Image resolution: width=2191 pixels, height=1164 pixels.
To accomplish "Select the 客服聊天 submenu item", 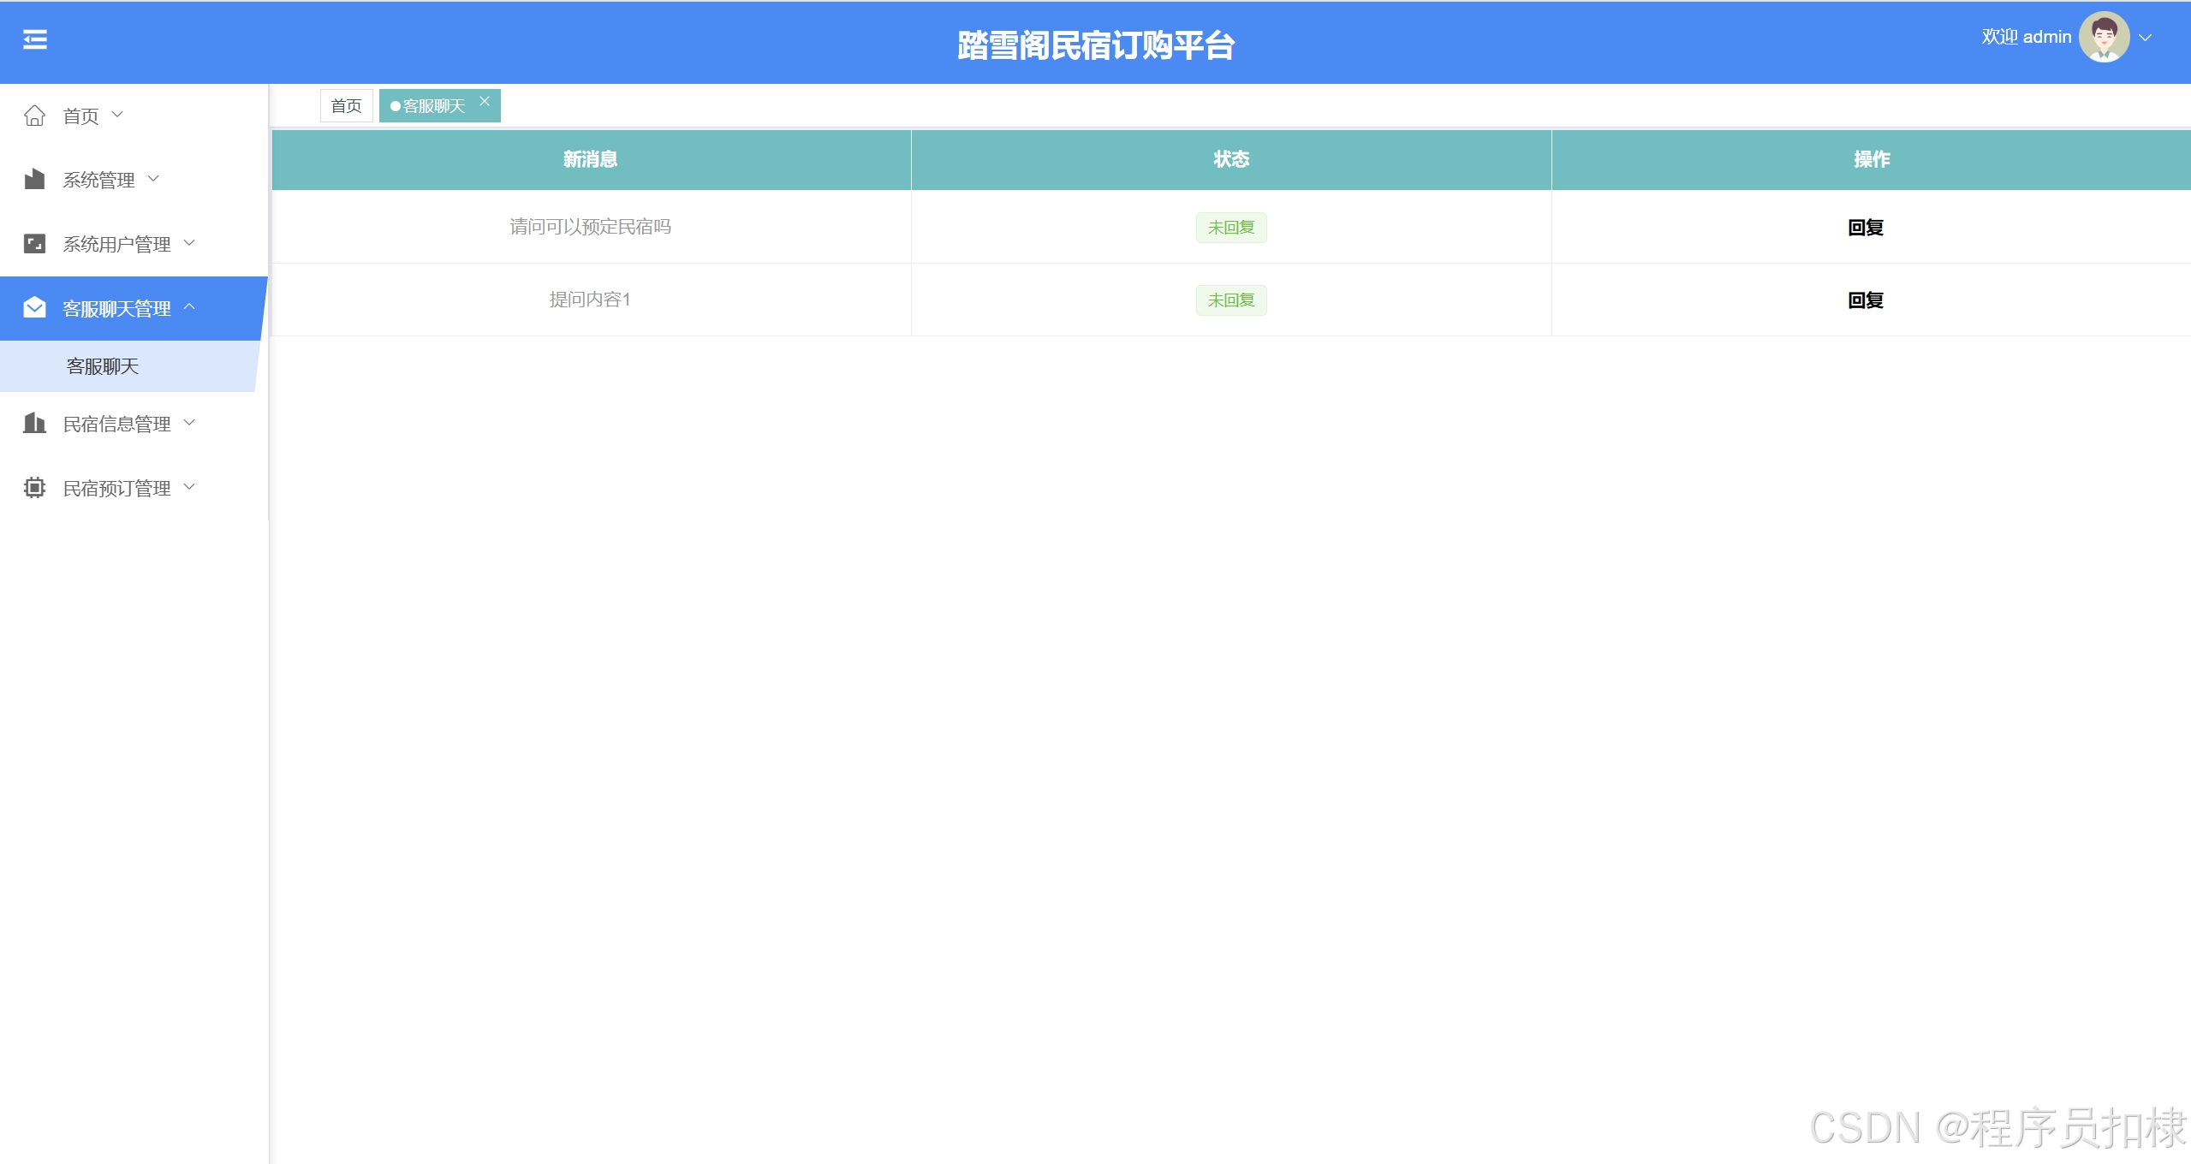I will pos(103,366).
